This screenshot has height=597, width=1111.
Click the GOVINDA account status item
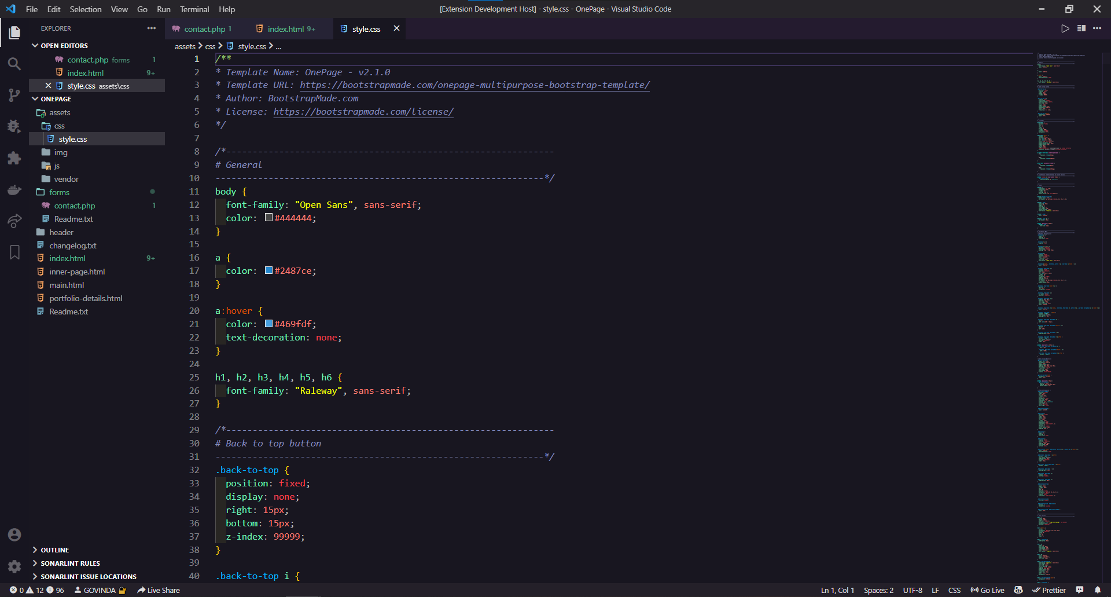pyautogui.click(x=100, y=590)
